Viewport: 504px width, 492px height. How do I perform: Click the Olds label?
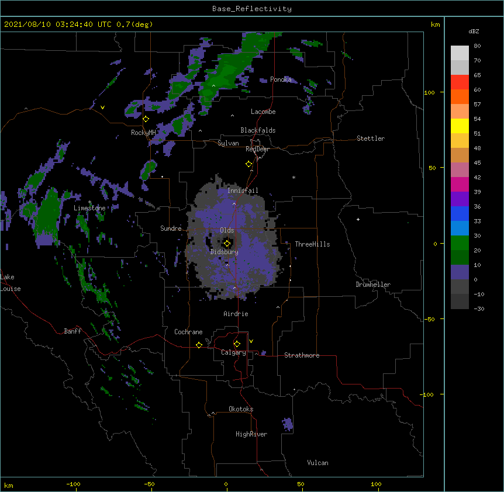tap(227, 230)
